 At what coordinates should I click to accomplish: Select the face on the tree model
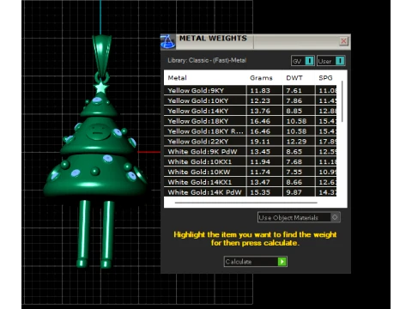[x=98, y=131]
